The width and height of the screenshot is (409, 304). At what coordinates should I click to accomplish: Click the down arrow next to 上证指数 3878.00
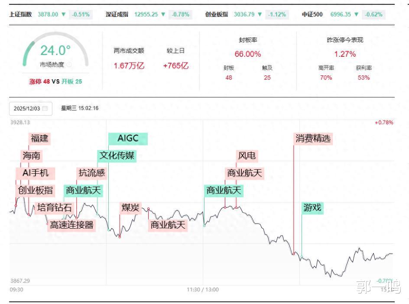click(x=64, y=14)
